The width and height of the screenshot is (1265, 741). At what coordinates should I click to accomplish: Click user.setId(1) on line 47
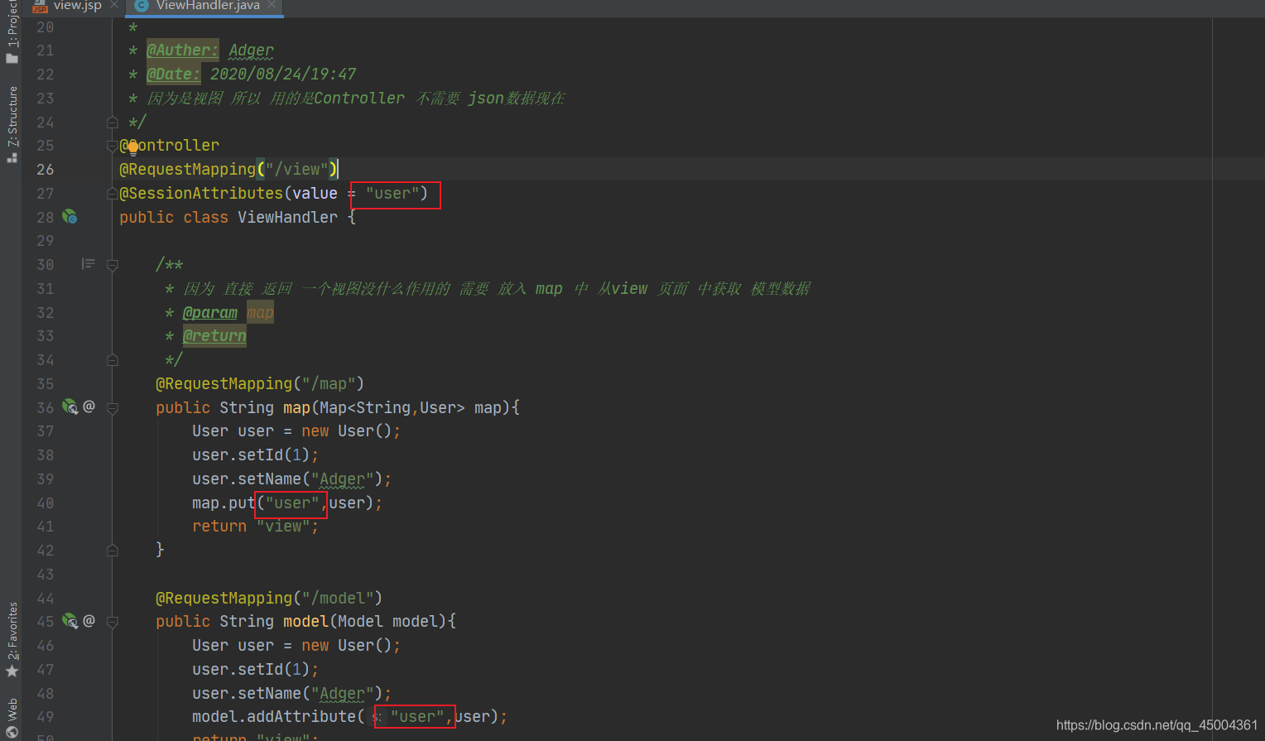[x=255, y=670]
